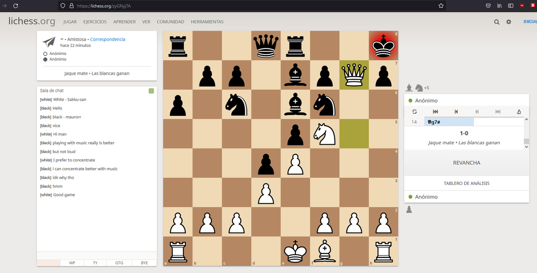
Task: Select the black knight on c6
Action: coord(237,104)
